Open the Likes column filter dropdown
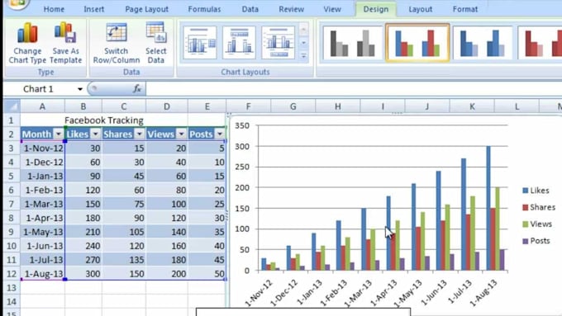562x316 pixels. [95, 134]
